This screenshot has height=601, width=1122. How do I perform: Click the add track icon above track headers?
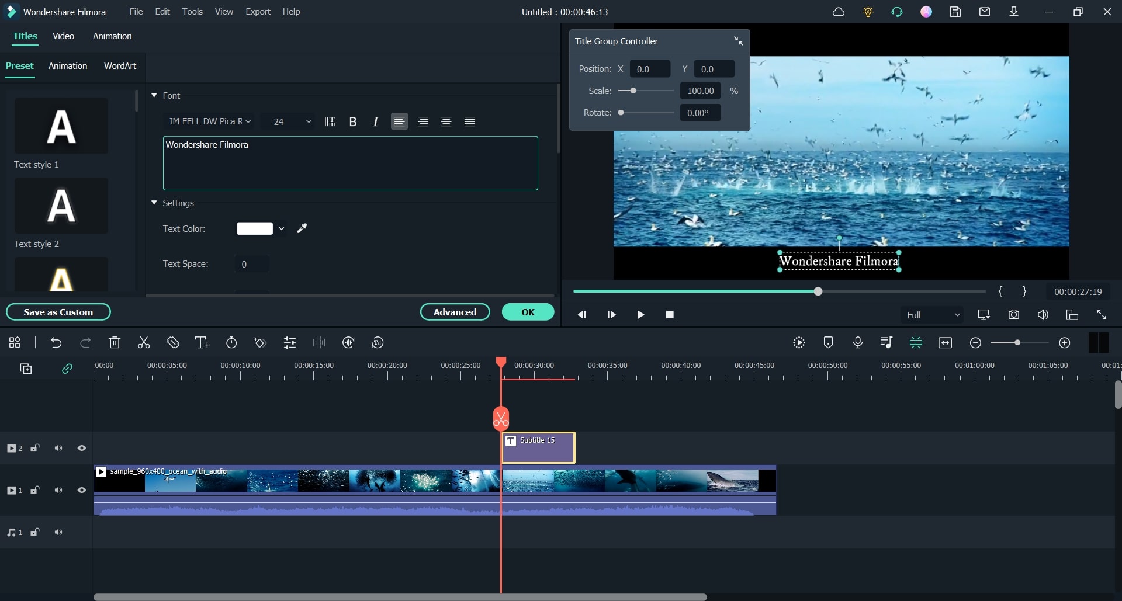tap(26, 369)
